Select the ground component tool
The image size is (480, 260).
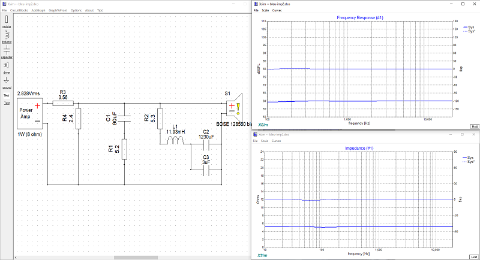click(x=7, y=83)
